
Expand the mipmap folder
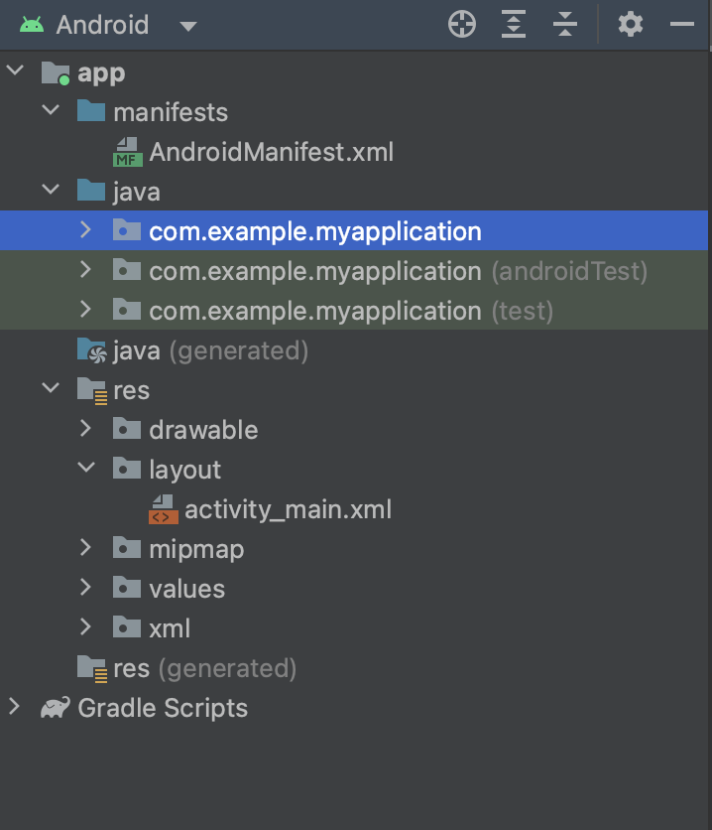pos(86,548)
